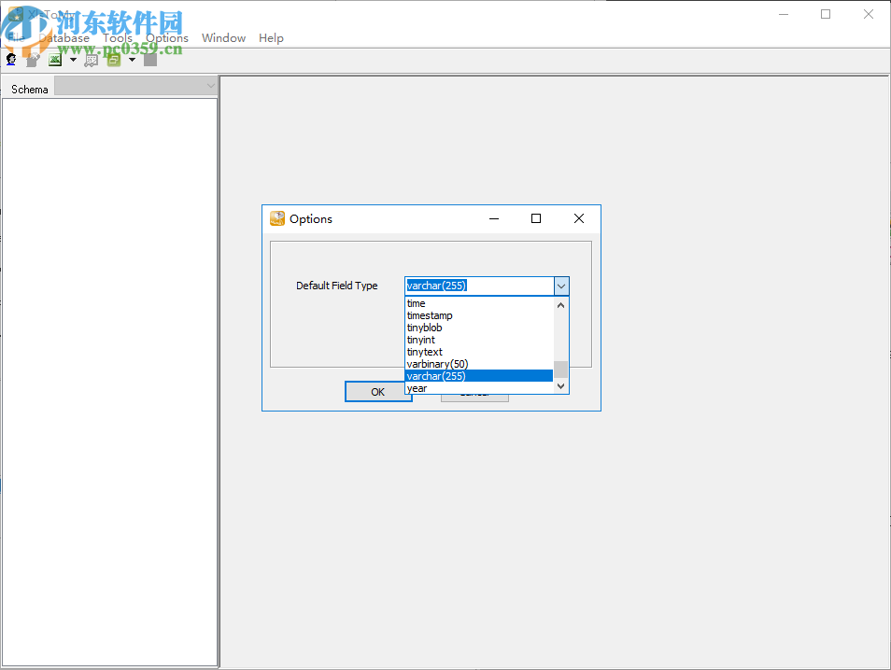
Task: Expand the arrow next to the convert icon
Action: [131, 59]
